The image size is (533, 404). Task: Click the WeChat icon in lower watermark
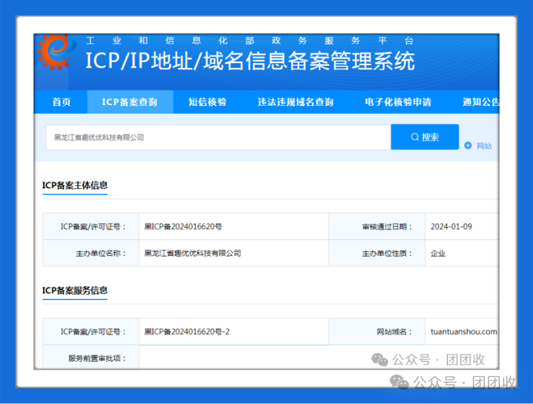(399, 382)
